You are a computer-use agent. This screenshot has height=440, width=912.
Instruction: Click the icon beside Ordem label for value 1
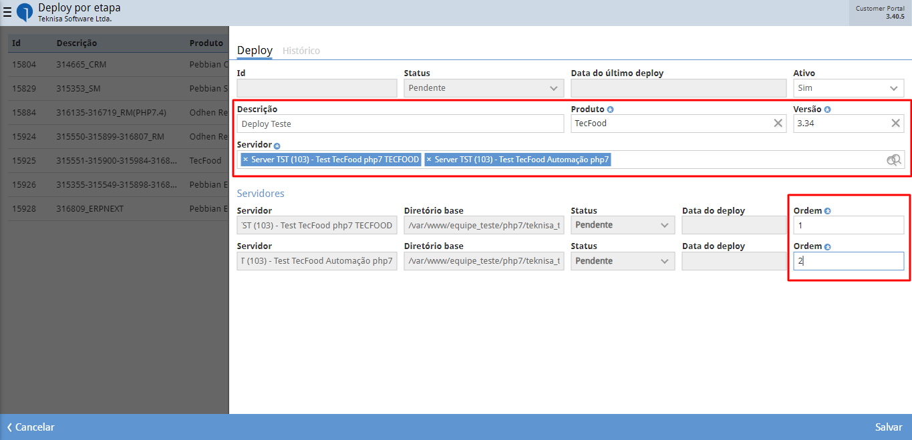[827, 211]
